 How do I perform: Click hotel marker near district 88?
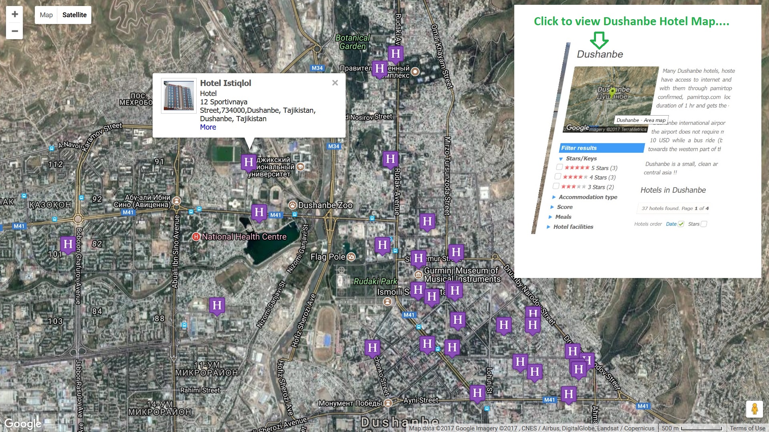click(217, 306)
